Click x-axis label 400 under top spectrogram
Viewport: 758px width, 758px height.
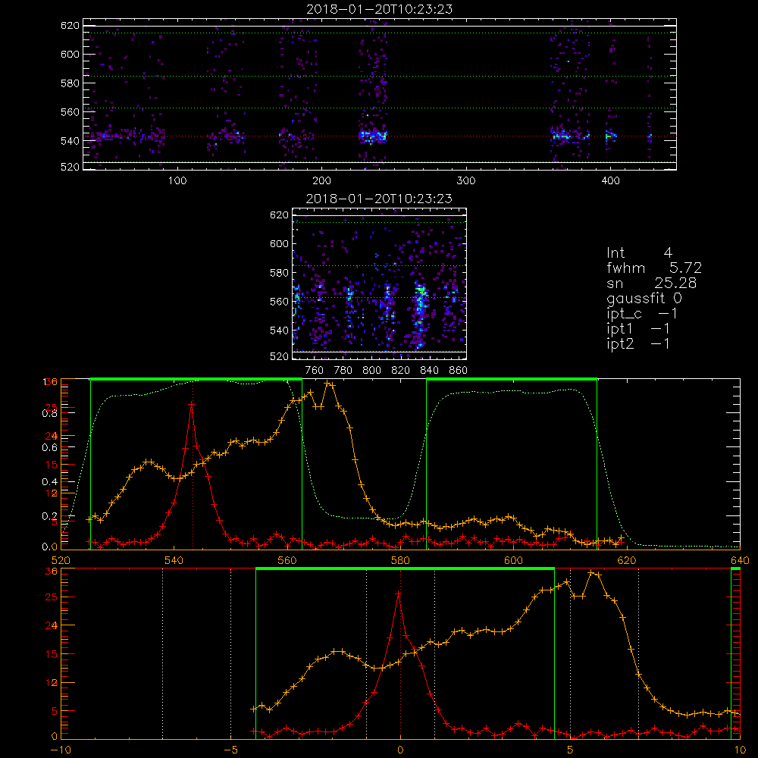610,181
